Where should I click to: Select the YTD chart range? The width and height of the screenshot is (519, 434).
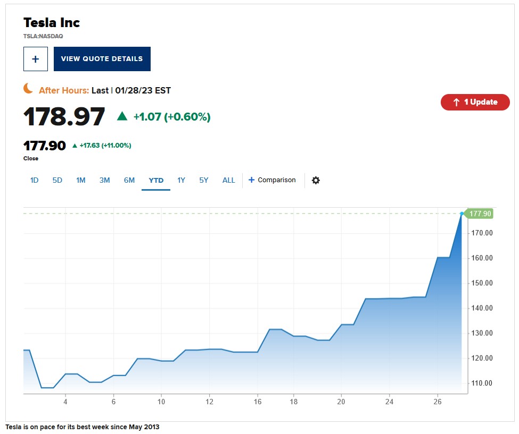(x=156, y=180)
